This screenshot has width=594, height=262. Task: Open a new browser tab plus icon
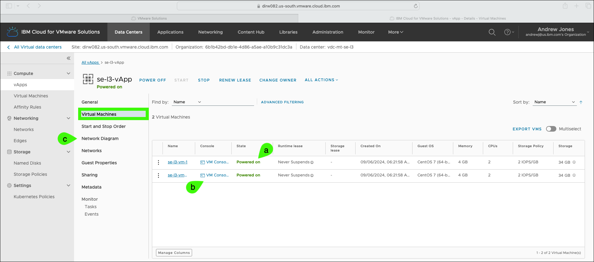[x=577, y=6]
